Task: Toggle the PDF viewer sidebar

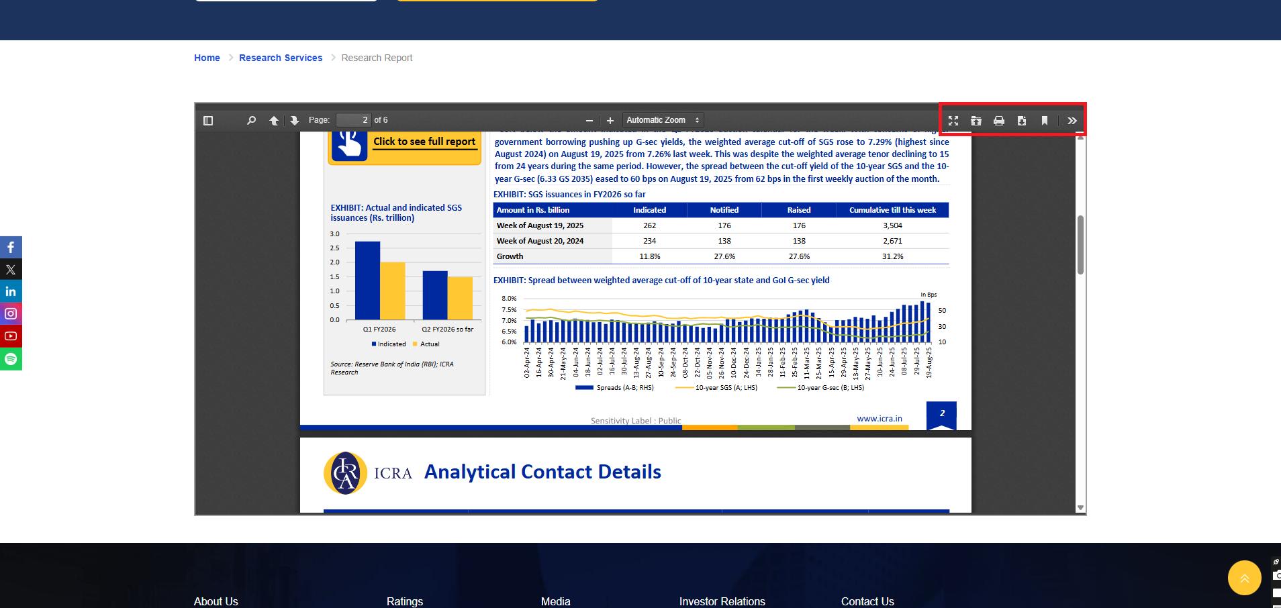Action: (208, 121)
